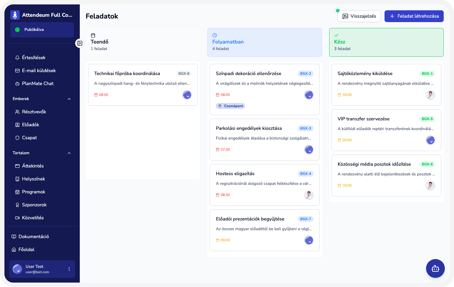Collapse the Tartalom section chevron

pos(69,153)
